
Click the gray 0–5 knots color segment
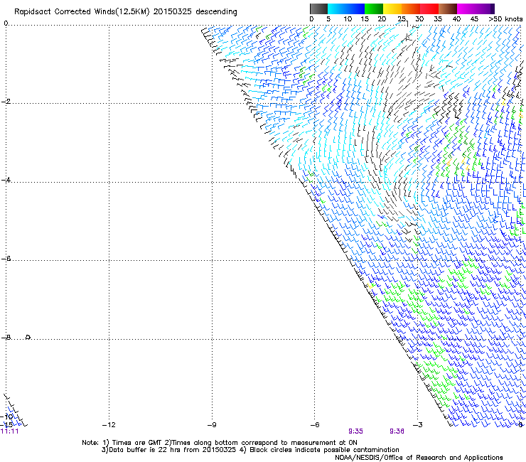[x=318, y=9]
